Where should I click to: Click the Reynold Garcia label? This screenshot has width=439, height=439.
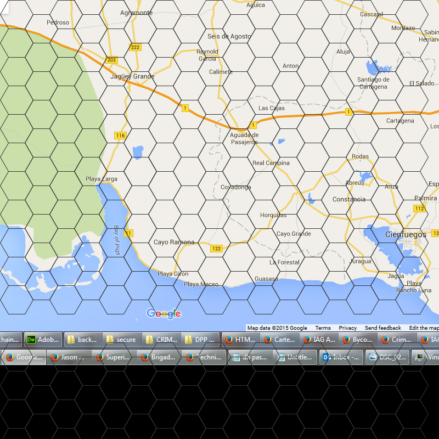[x=207, y=55]
